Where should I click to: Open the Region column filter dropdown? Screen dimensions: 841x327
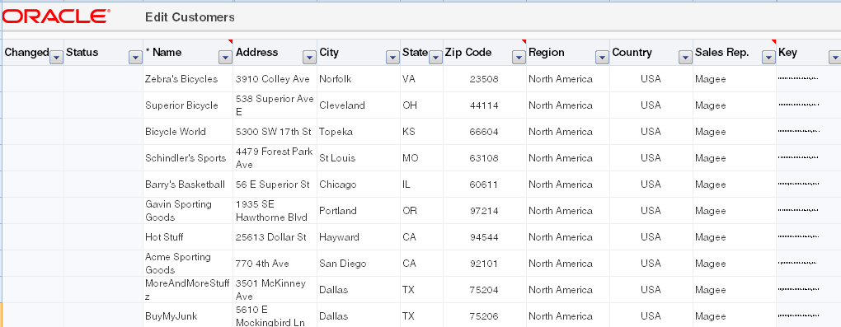tap(603, 57)
